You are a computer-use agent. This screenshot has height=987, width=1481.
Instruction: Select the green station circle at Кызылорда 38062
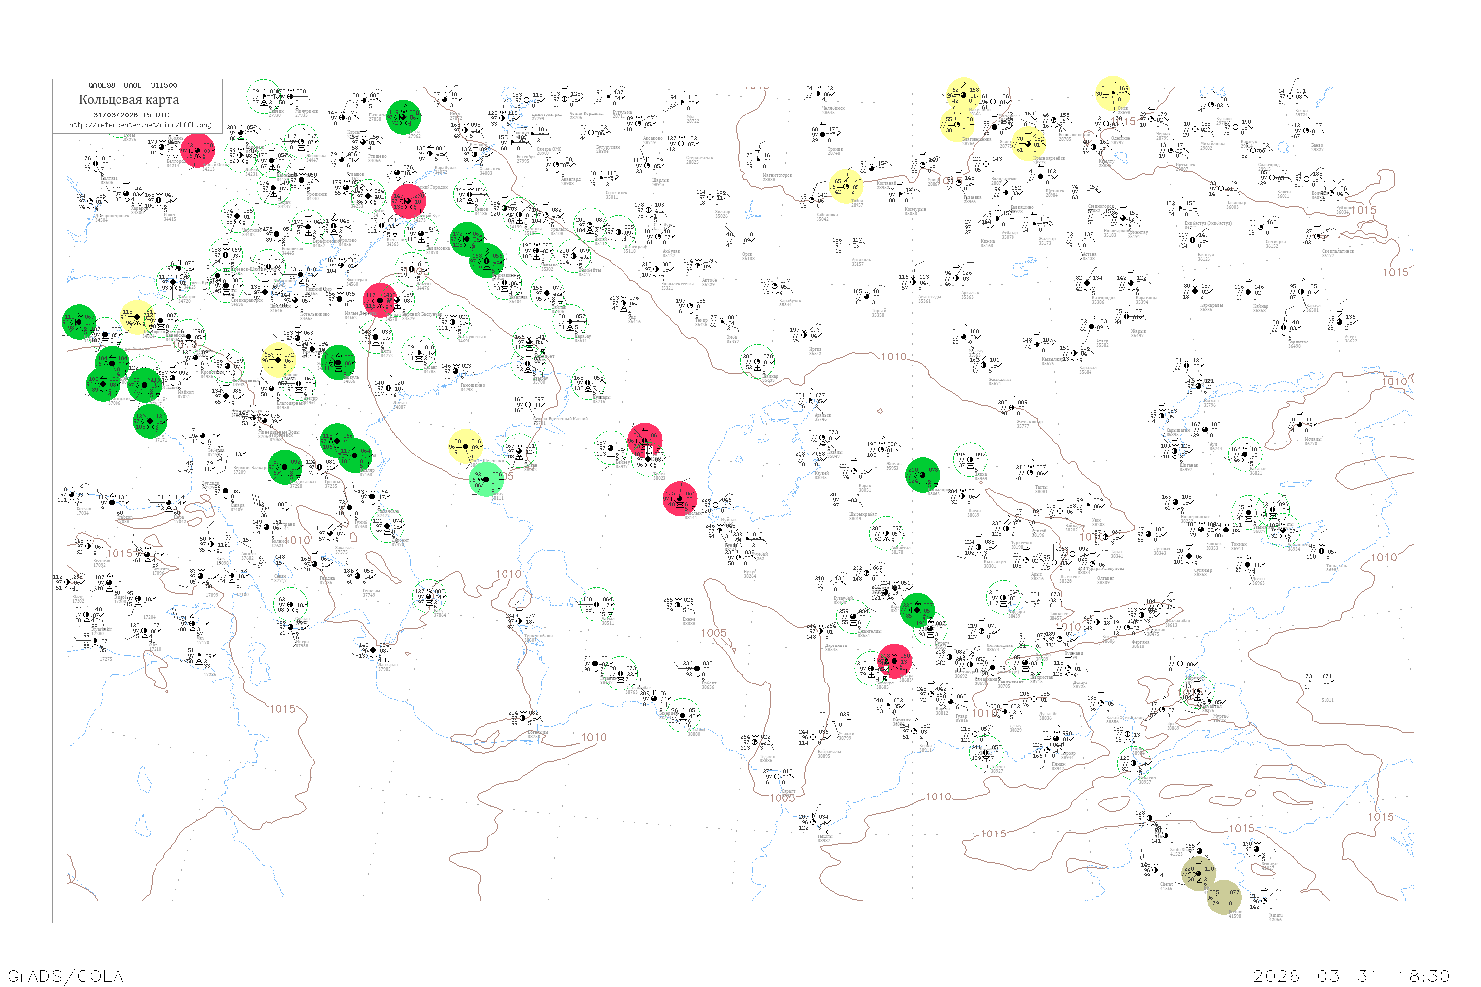click(923, 475)
